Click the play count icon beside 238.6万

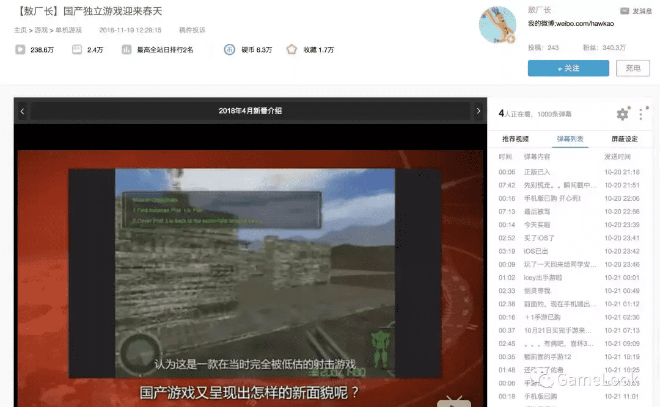tap(20, 49)
